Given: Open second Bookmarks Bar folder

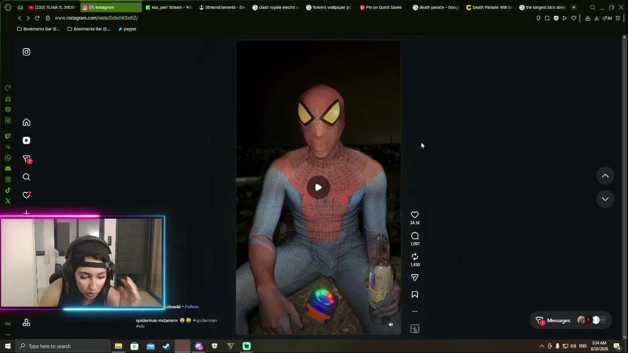Looking at the screenshot, I should [x=89, y=29].
